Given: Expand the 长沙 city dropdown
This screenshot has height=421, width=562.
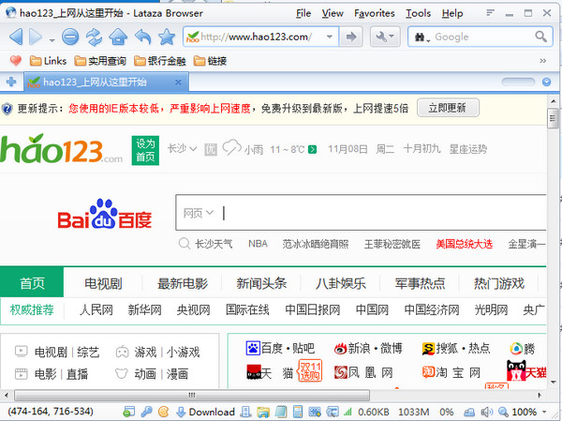Looking at the screenshot, I should [182, 148].
